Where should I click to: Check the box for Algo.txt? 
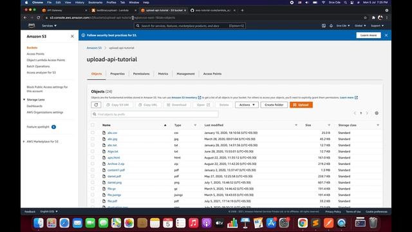click(x=93, y=151)
